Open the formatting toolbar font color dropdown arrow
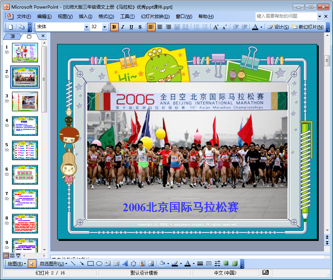333x280 pixels. 262,27
